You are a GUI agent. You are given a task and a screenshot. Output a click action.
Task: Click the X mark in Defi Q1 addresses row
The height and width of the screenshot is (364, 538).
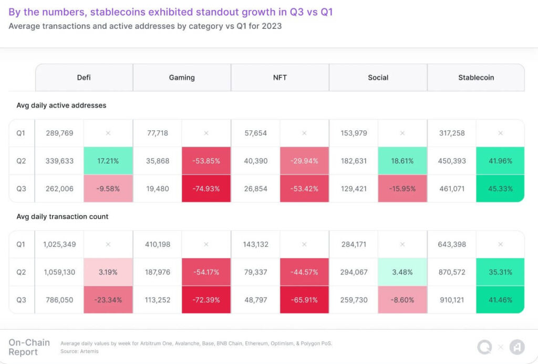(108, 133)
